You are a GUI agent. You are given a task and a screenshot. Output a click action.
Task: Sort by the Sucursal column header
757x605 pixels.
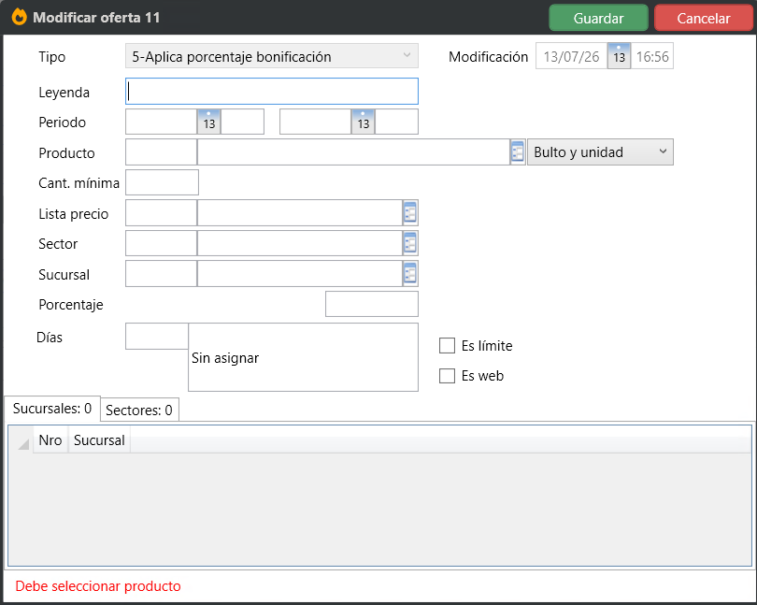click(99, 440)
